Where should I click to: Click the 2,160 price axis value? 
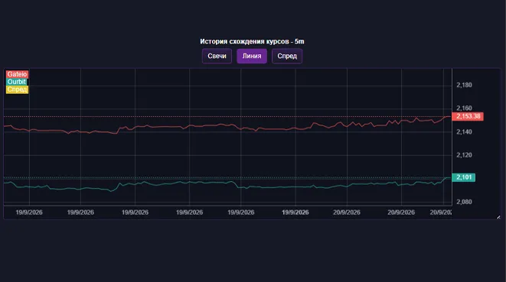click(464, 108)
